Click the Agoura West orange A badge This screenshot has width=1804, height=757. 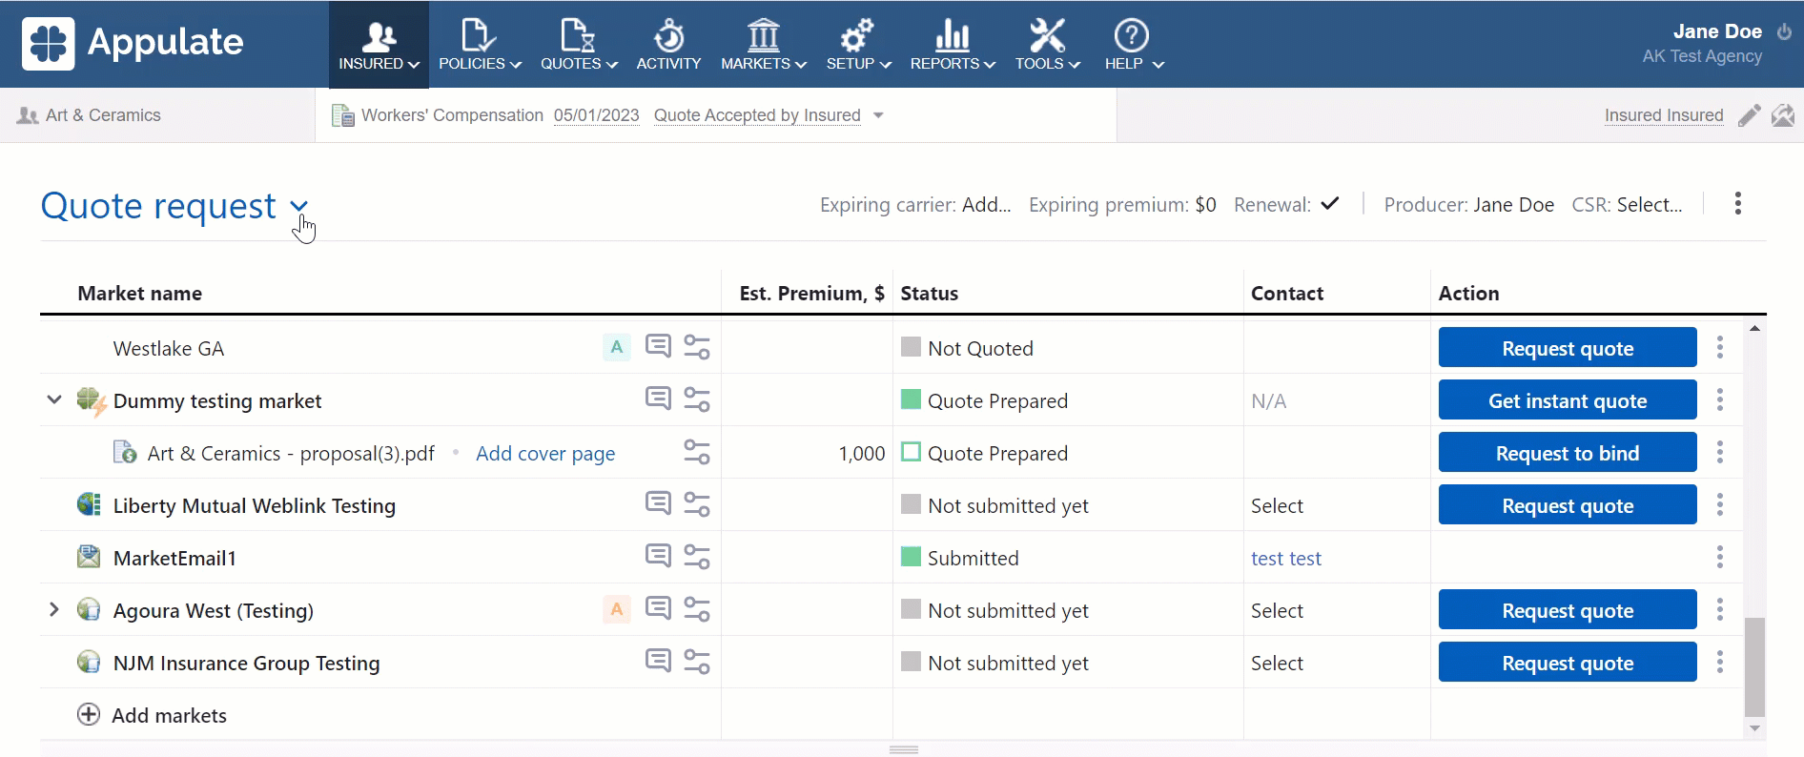(617, 610)
